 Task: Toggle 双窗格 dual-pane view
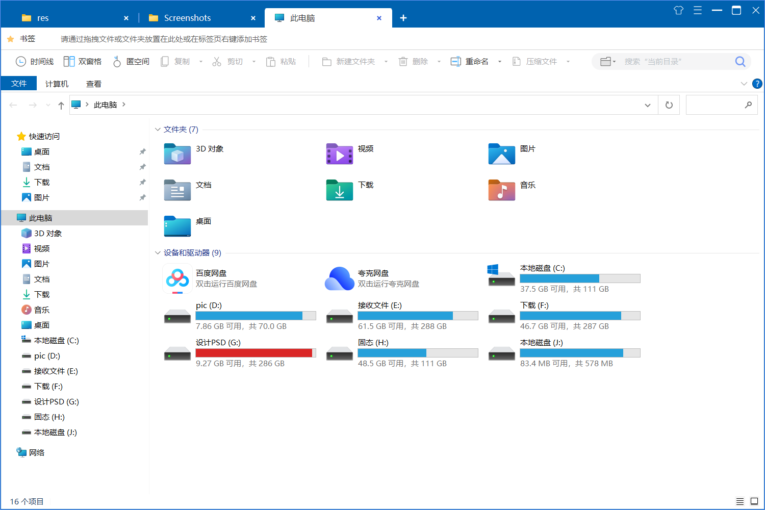tap(83, 62)
